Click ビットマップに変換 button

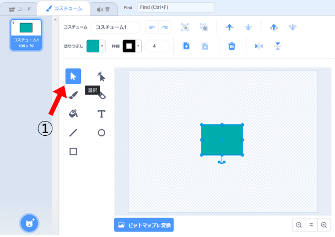(144, 225)
